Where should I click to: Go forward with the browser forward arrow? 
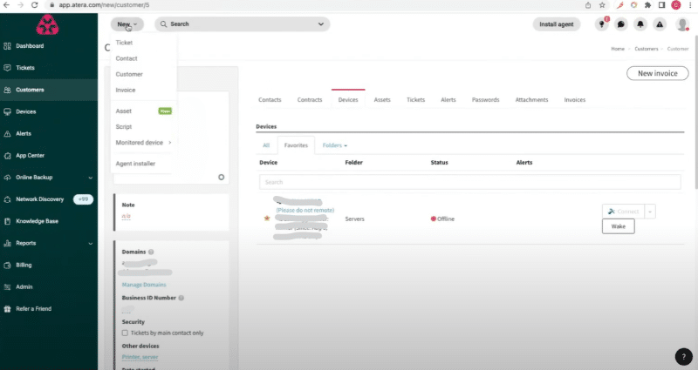(x=20, y=5)
